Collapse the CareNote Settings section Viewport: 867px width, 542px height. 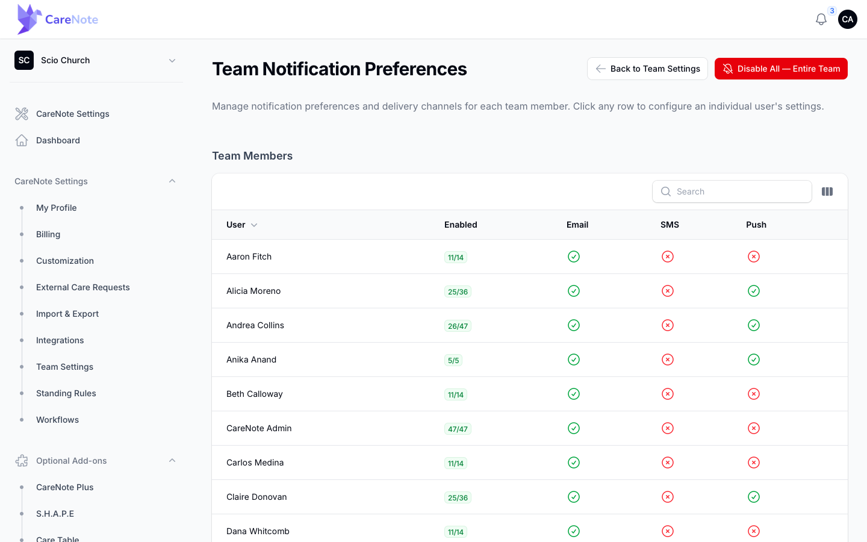tap(172, 181)
